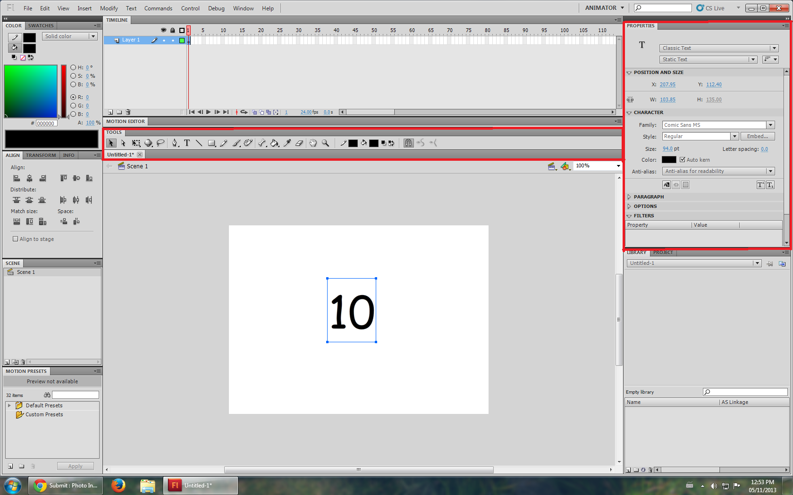Activate the Eyedropper tool
Viewport: 793px width, 495px height.
coord(287,143)
